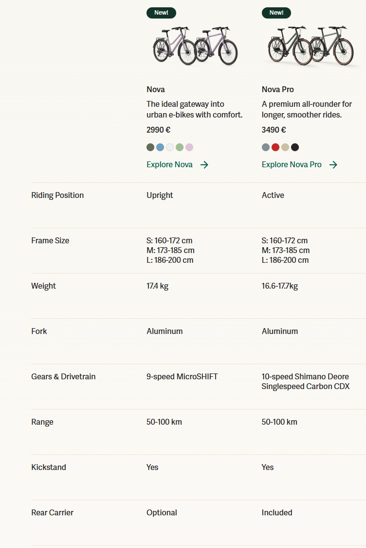Pick the light green Nova color swatch
Viewport: 366px width, 548px height.
click(180, 147)
